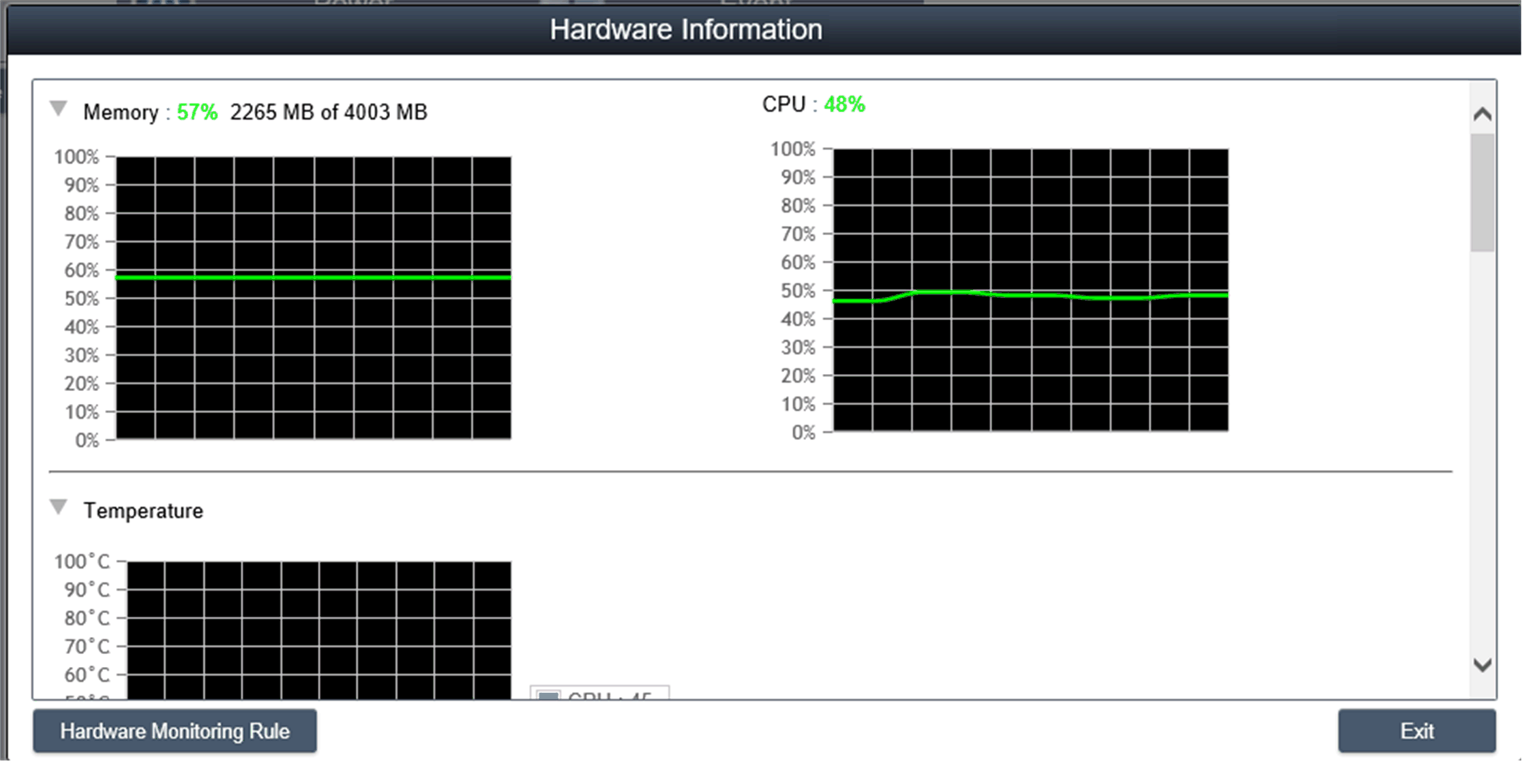
Task: Click the 100°C axis label
Action: coord(82,561)
